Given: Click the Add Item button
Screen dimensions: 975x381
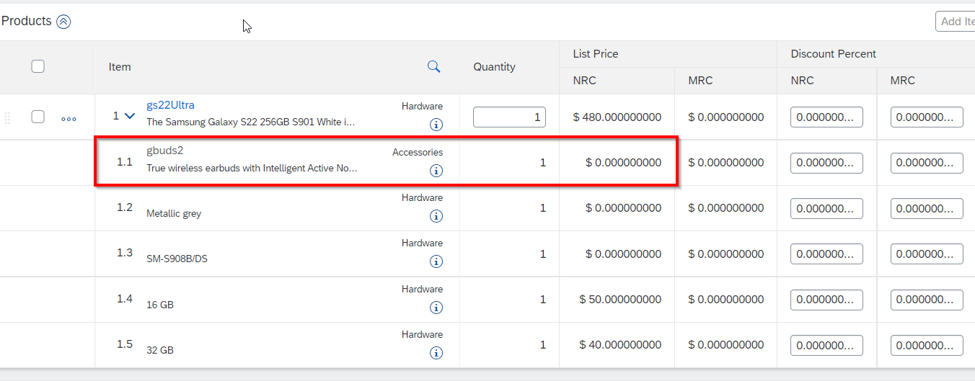Looking at the screenshot, I should (x=956, y=22).
